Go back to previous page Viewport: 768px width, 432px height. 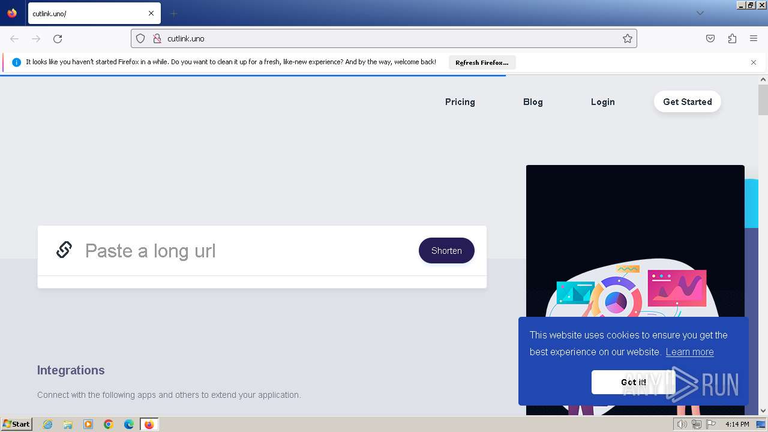tap(14, 38)
